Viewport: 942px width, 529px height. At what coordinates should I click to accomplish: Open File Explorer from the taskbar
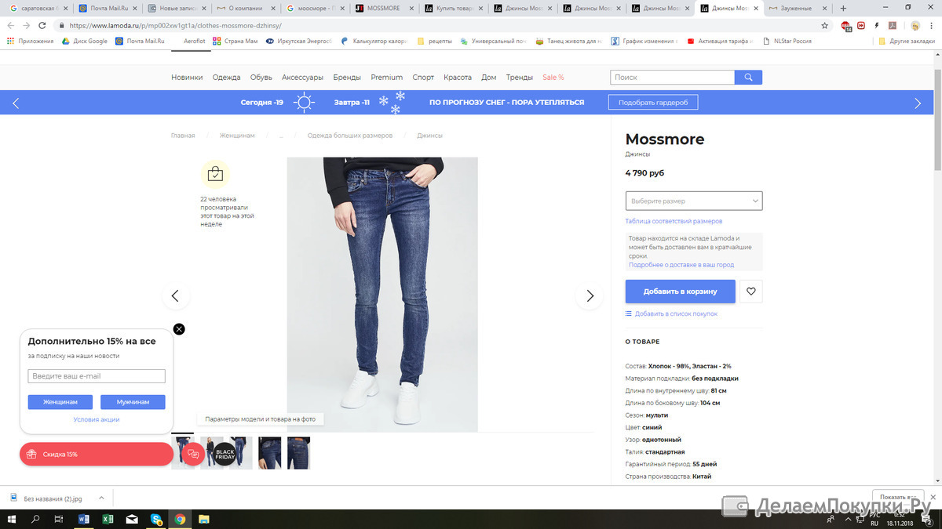coord(203,519)
